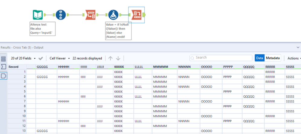Click HHHHH cell in record 7
301x134 pixels.
[68, 101]
